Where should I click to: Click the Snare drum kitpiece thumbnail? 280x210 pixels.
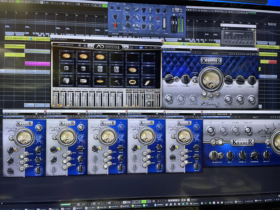pyautogui.click(x=83, y=81)
